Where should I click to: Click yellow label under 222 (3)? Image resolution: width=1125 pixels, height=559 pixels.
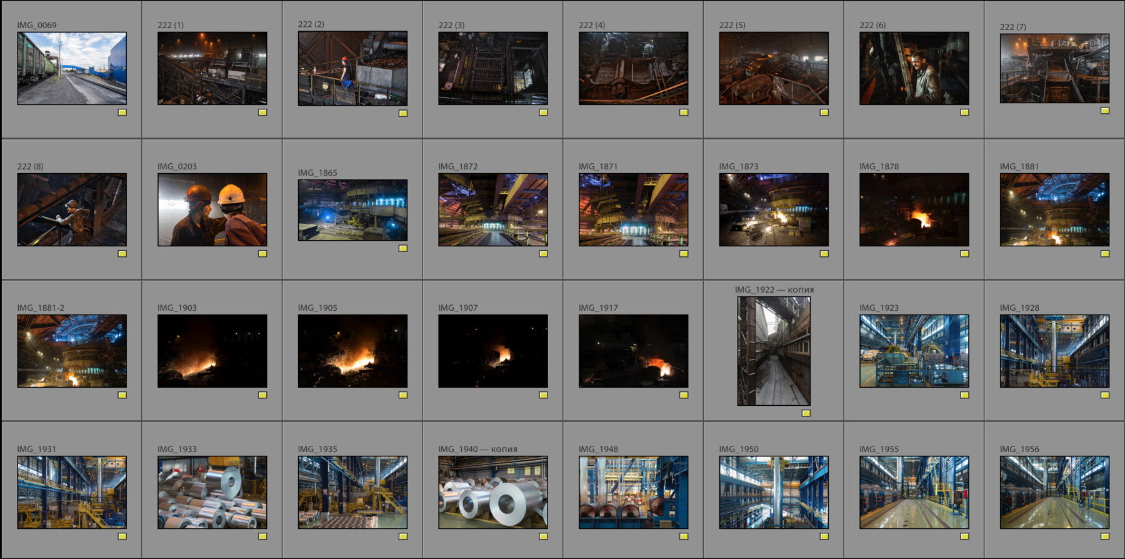click(544, 113)
